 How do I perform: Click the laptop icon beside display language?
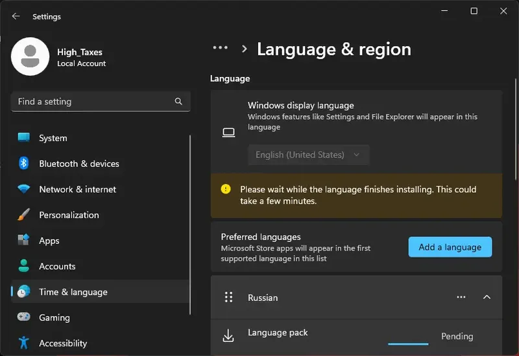pos(228,133)
